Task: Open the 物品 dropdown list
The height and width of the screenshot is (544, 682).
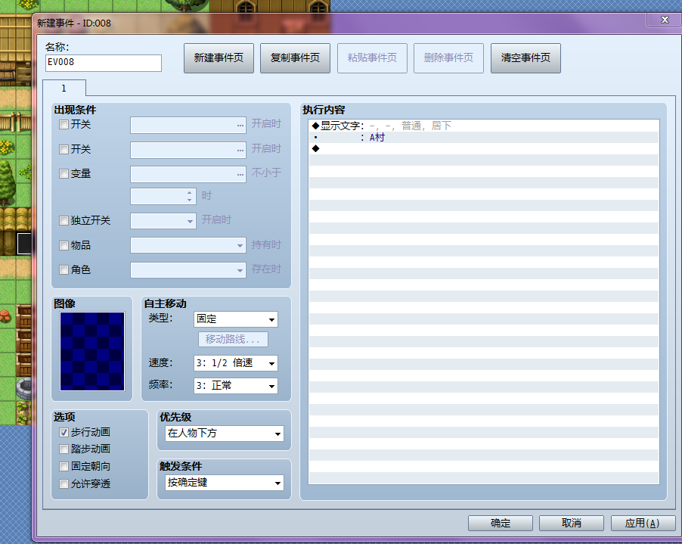Action: (x=188, y=245)
